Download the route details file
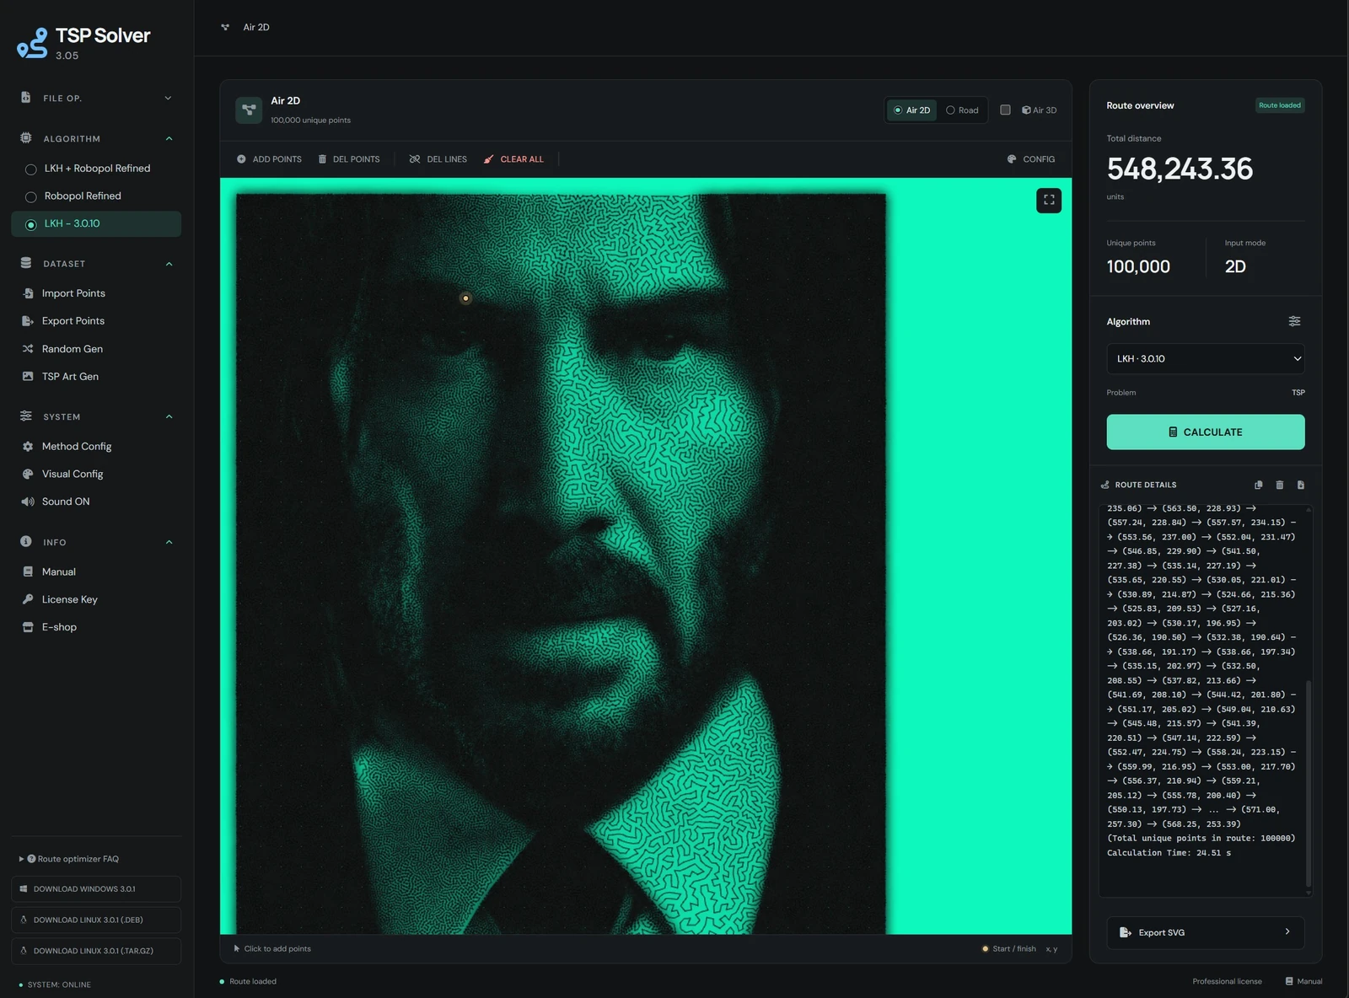Screen dimensions: 1349x998 point(1301,485)
